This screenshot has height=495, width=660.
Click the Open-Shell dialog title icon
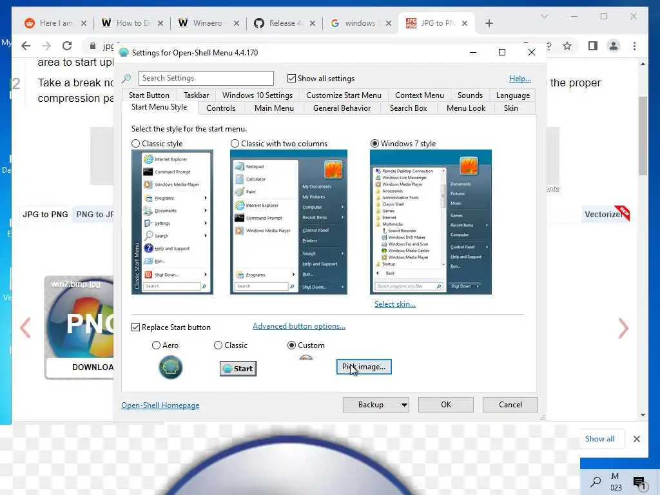click(124, 53)
